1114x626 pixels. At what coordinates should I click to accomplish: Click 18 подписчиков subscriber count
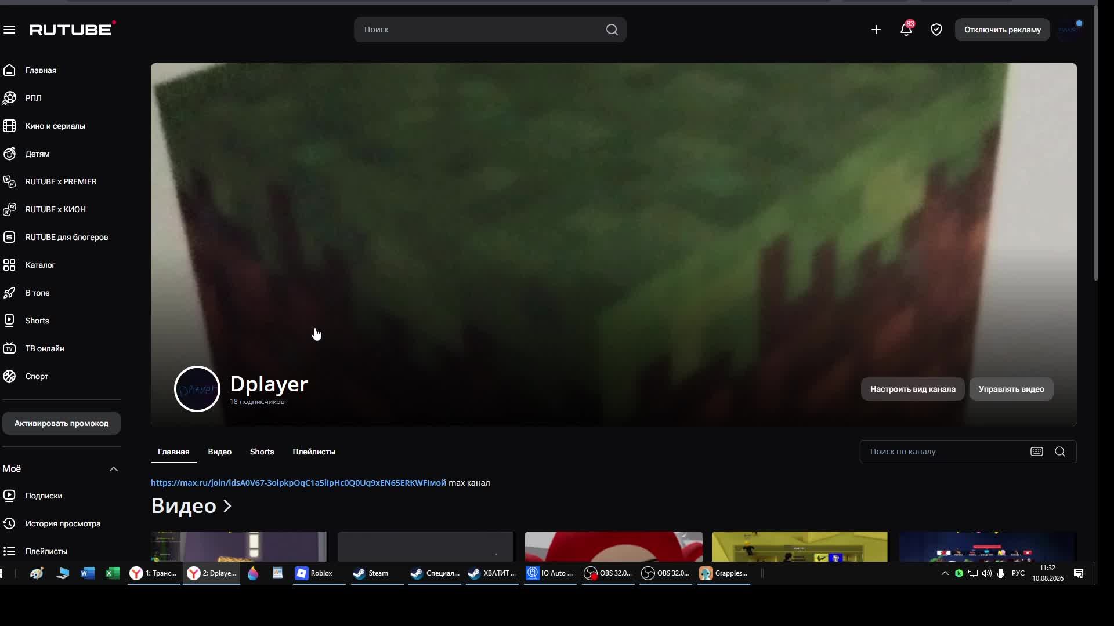pyautogui.click(x=257, y=402)
